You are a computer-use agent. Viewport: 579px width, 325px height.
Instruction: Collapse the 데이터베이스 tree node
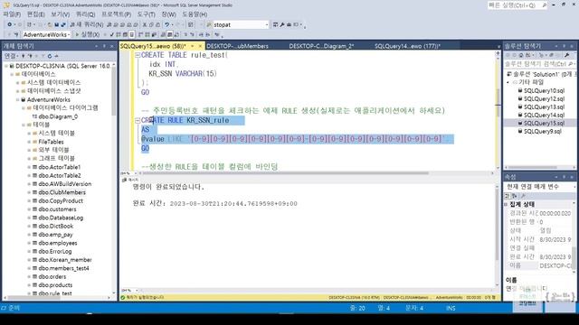coord(12,74)
